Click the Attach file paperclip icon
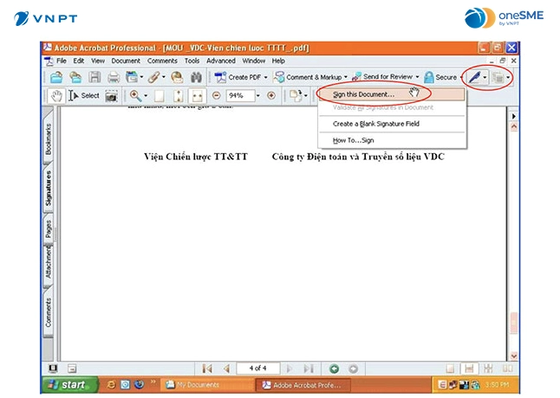 coord(154,77)
